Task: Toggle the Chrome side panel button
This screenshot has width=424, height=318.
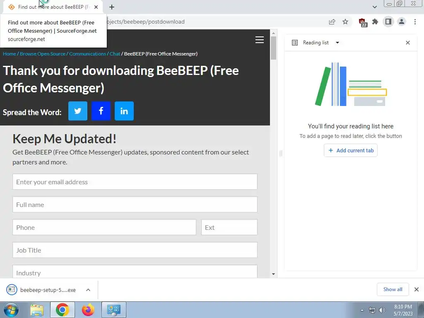Action: click(388, 22)
